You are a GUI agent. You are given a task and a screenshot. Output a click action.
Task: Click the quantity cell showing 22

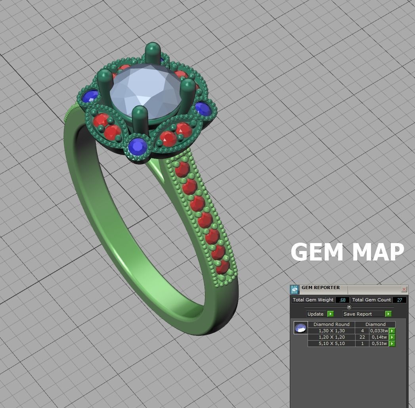click(362, 337)
